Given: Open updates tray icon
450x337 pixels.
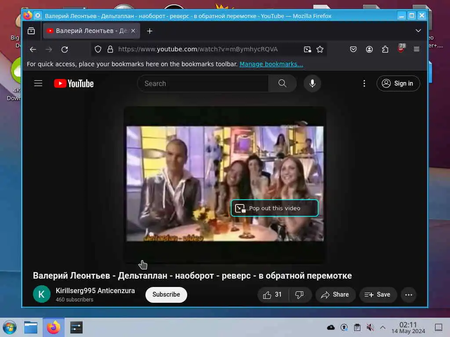Looking at the screenshot, I should point(344,327).
